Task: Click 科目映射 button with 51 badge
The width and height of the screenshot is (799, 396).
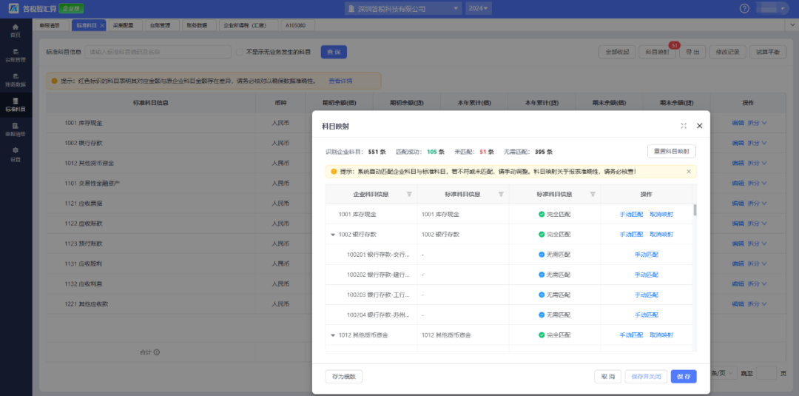Action: pyautogui.click(x=657, y=52)
